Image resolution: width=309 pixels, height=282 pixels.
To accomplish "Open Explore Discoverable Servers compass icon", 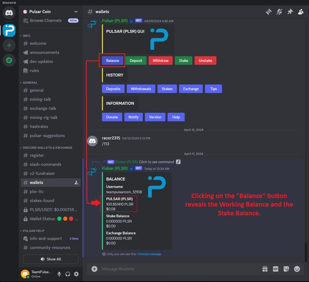I will point(9,60).
